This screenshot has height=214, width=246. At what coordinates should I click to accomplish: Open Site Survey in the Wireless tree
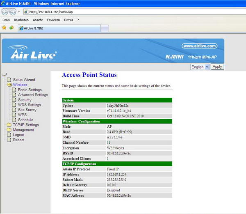27,110
